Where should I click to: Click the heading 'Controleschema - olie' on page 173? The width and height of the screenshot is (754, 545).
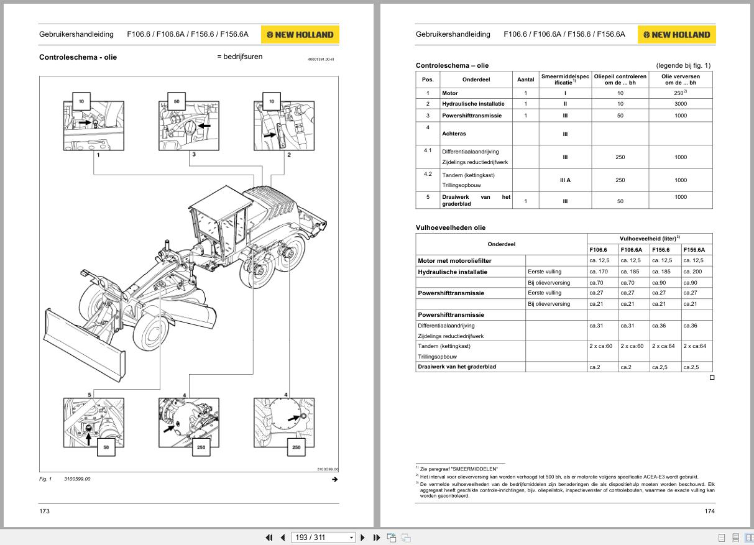click(x=78, y=57)
